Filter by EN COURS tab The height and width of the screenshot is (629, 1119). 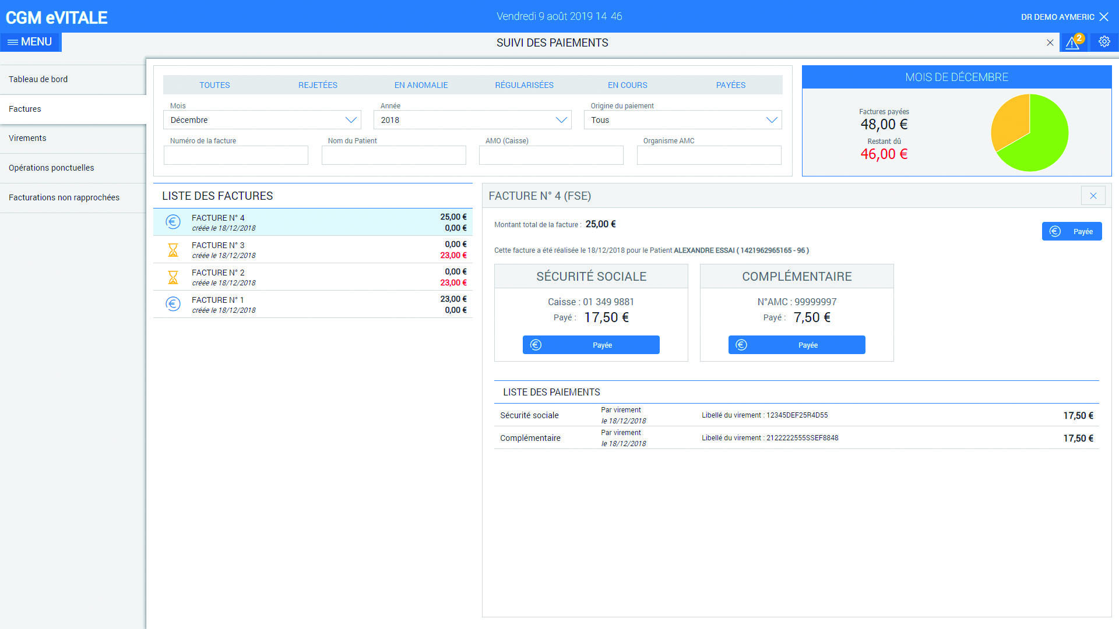[627, 85]
